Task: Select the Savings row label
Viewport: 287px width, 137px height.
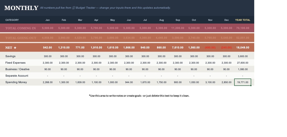Action: coord(11,56)
